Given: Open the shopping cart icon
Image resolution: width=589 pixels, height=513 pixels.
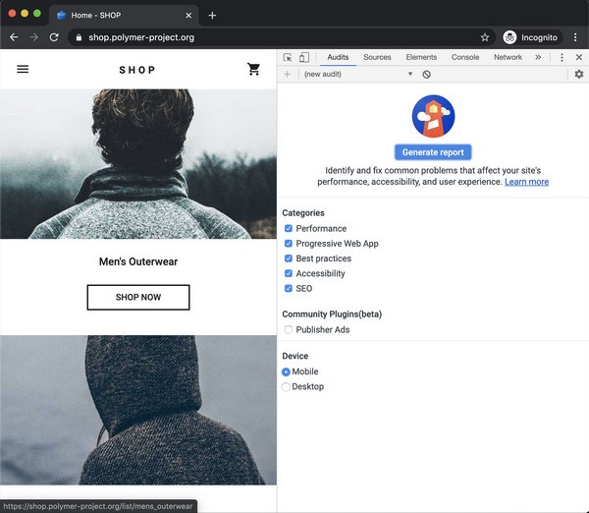Looking at the screenshot, I should tap(254, 70).
